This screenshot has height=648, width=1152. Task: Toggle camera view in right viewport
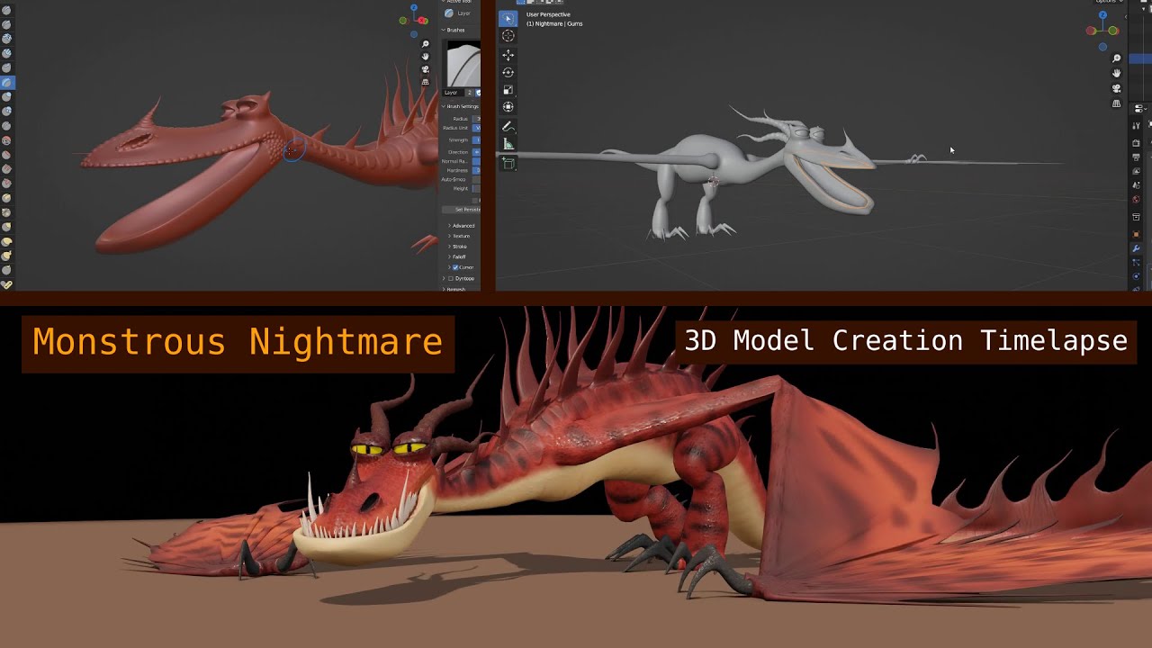coord(1117,88)
